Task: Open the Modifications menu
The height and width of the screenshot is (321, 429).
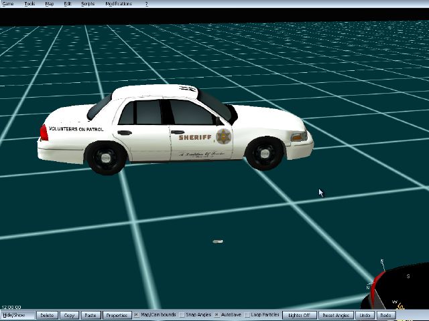Action: coord(119,4)
